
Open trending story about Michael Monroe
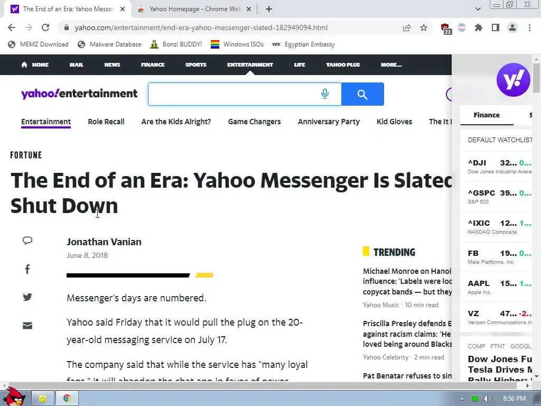point(407,281)
